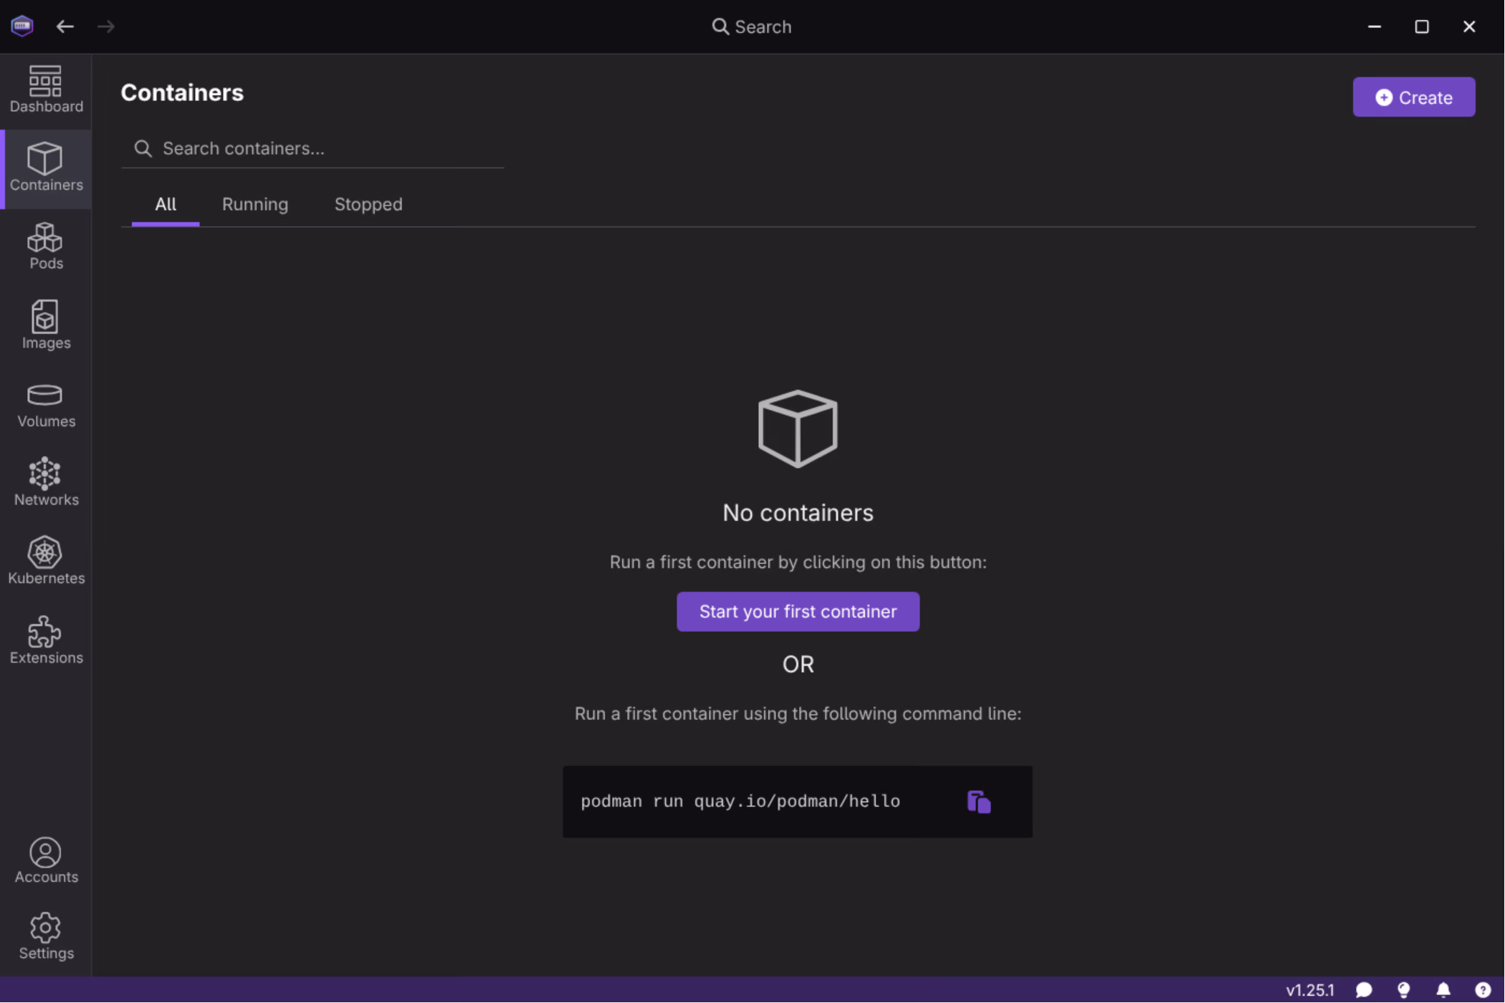Maximize the Podman Desktop window
Image resolution: width=1505 pixels, height=1003 pixels.
[x=1422, y=27]
